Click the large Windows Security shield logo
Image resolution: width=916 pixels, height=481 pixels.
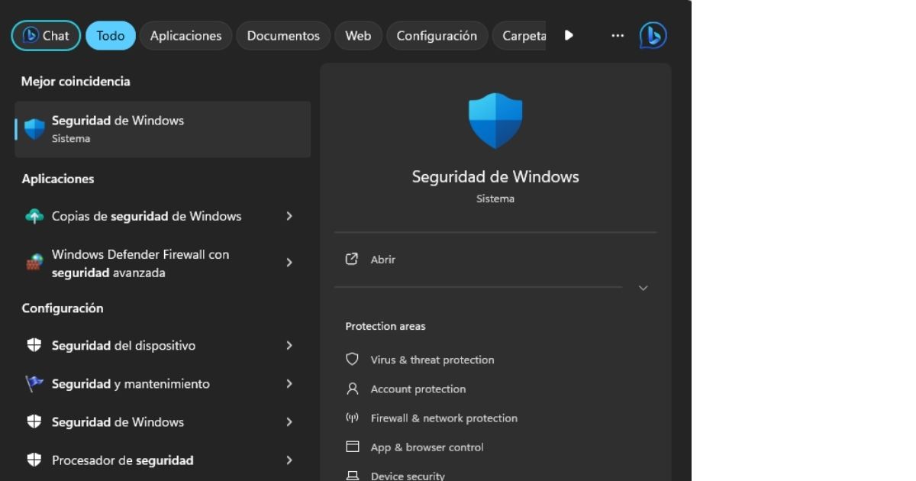pos(495,121)
